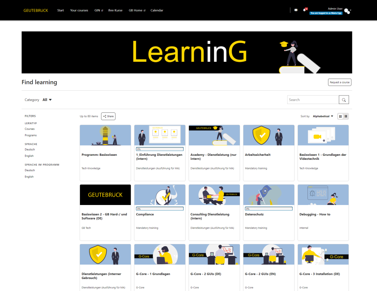Open Academy - Dienstleistung course thumbnail
This screenshot has height=291, width=377.
pyautogui.click(x=214, y=135)
